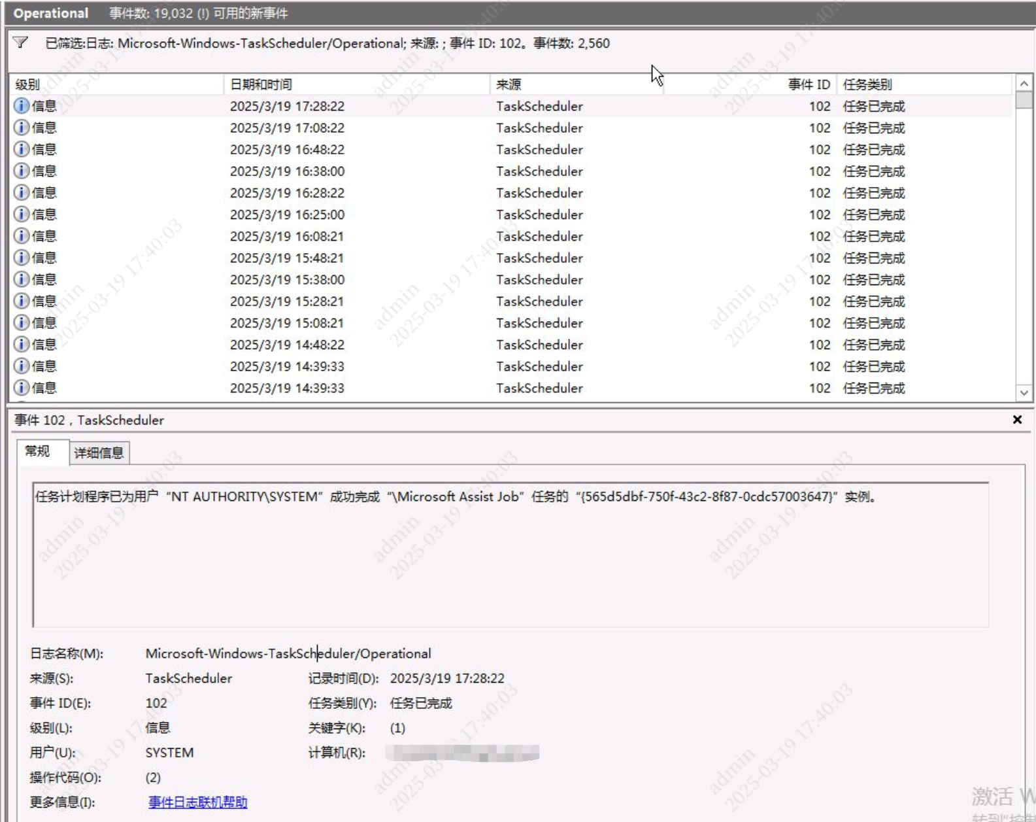Sort by 事件 ID column header
Viewport: 1036px width, 822px height.
coord(809,84)
